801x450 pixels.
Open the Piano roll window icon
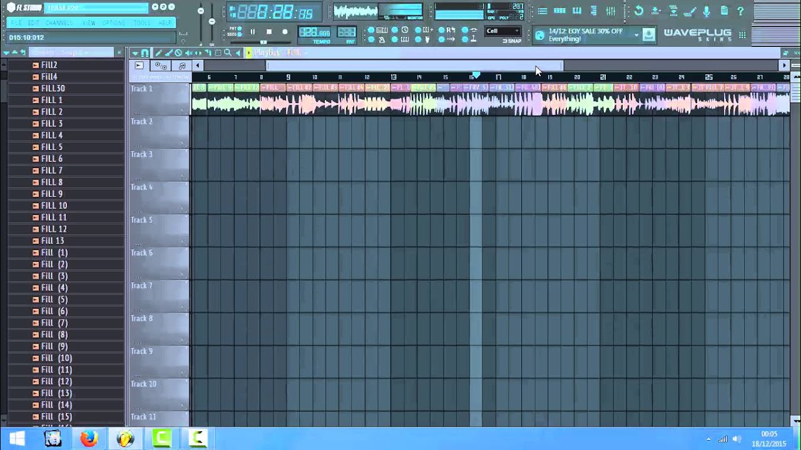(x=577, y=11)
